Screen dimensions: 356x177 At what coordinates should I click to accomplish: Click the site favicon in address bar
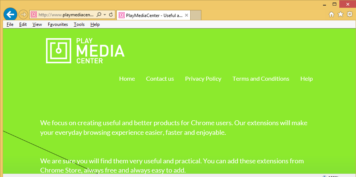(34, 15)
